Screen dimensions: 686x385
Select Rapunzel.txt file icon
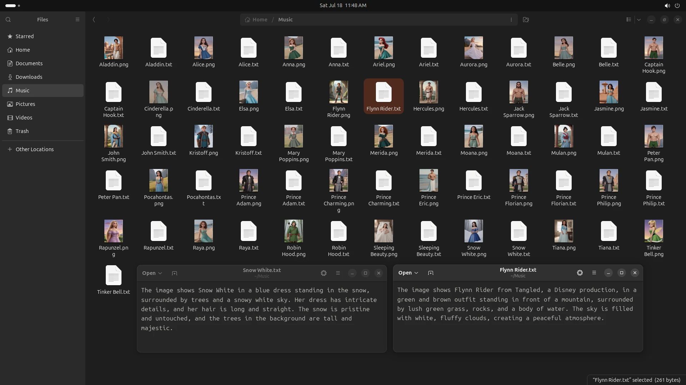click(x=159, y=231)
